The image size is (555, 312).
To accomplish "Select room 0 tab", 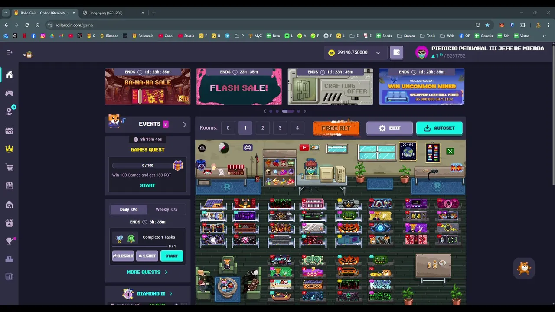I will [228, 128].
